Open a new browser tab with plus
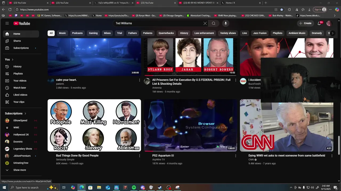Viewport: 341px width, 191px height. click(x=266, y=3)
